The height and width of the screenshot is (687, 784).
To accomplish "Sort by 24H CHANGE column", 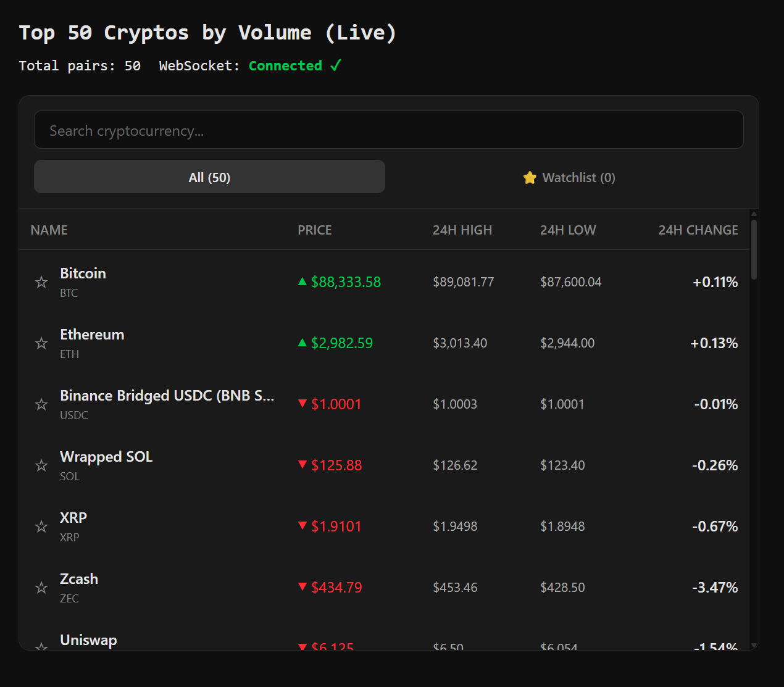I will click(698, 229).
